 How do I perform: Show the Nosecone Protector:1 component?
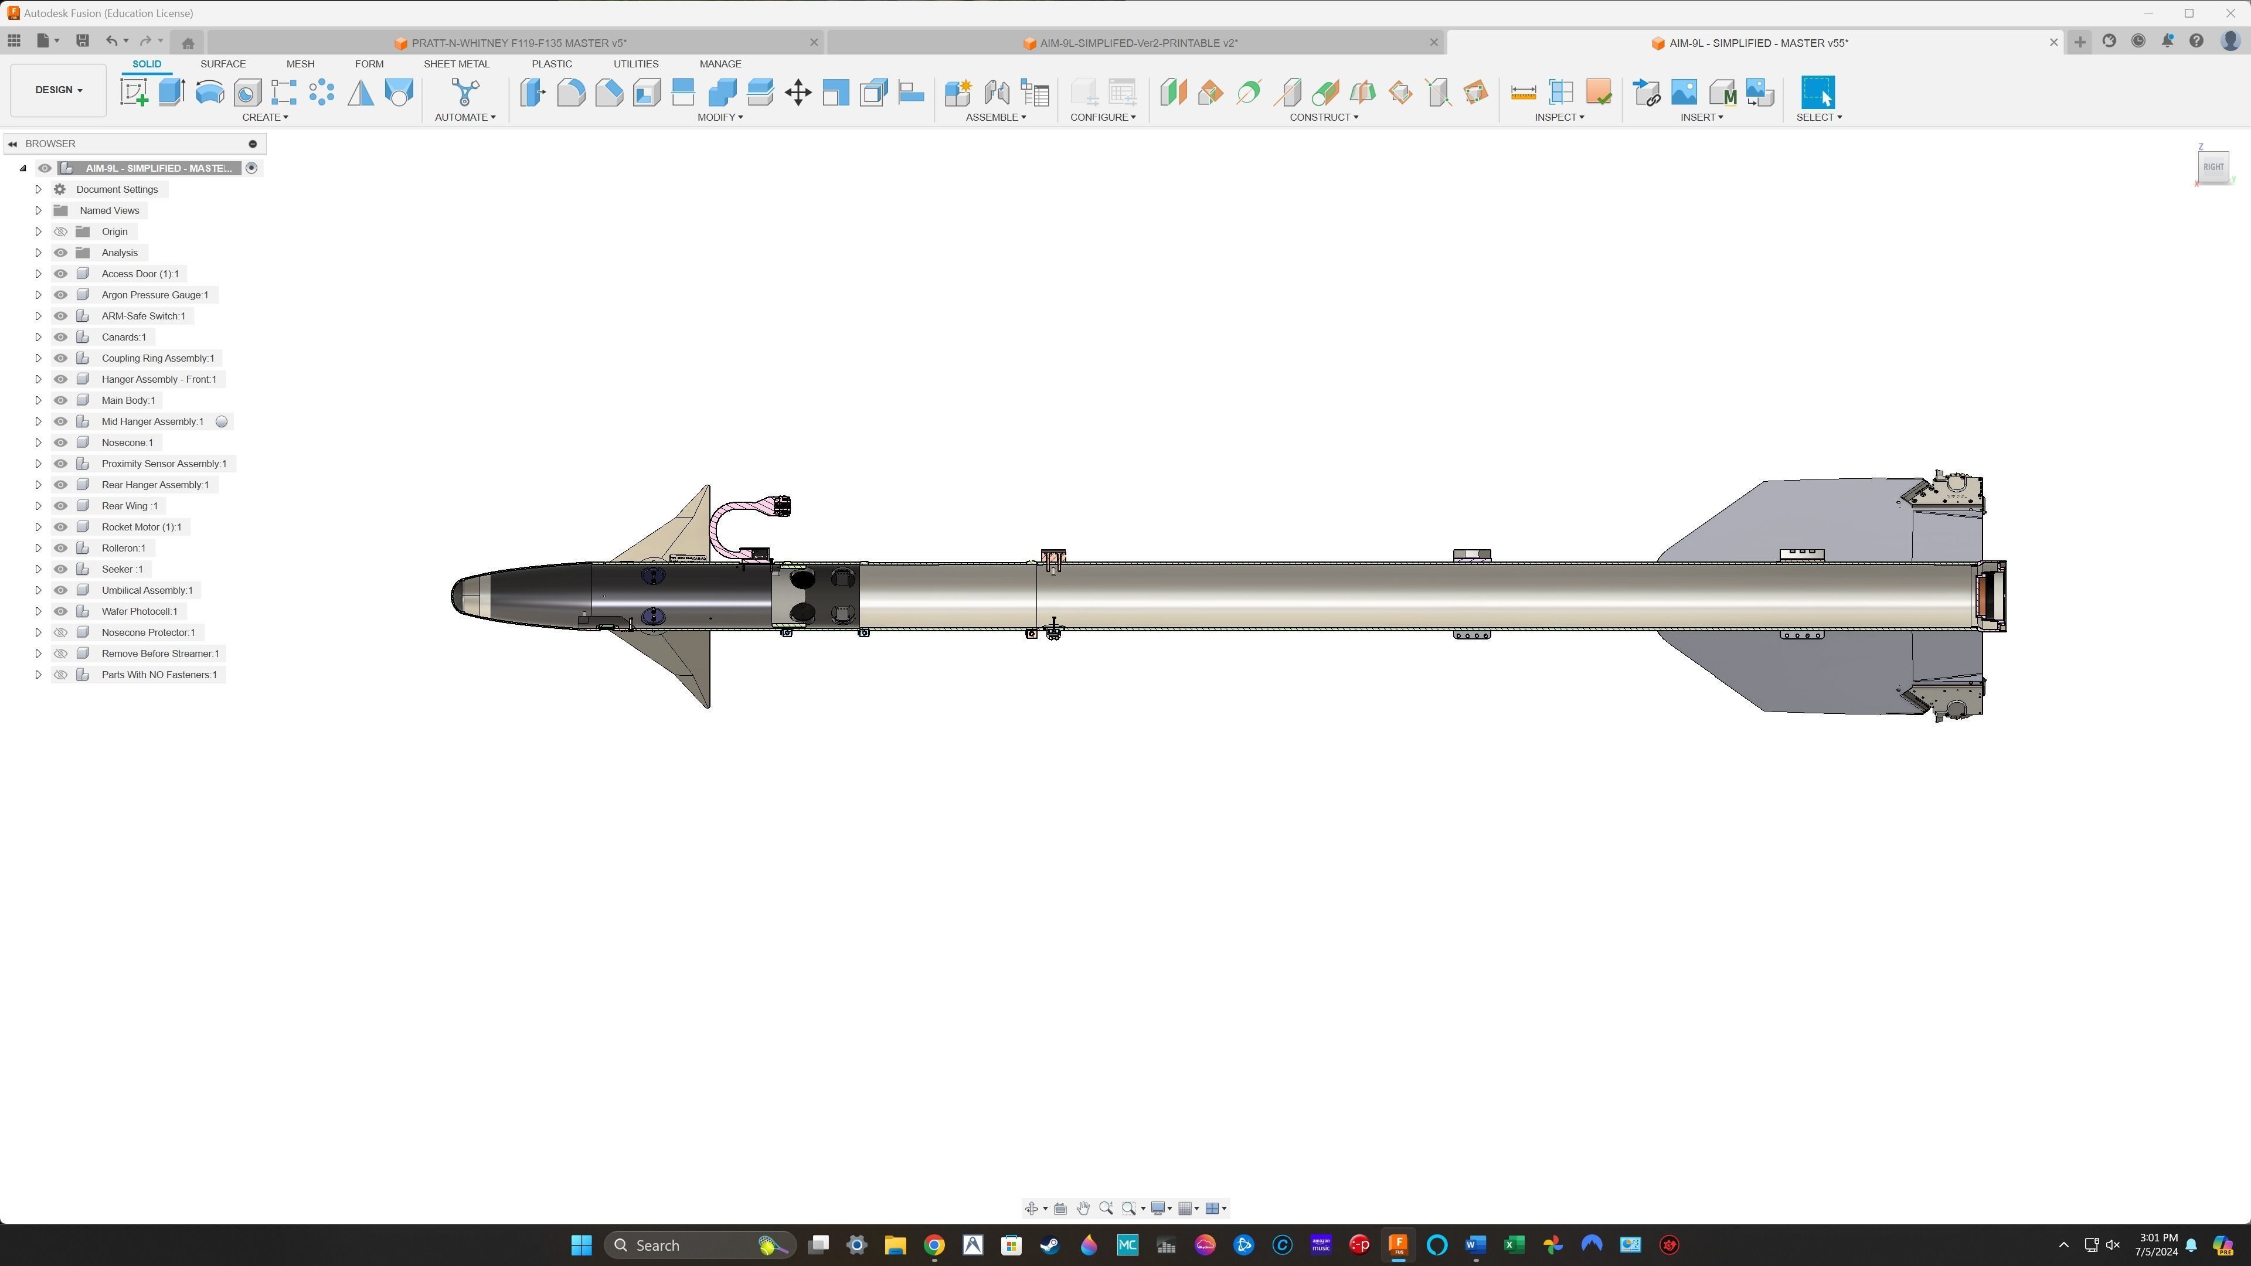coord(60,632)
